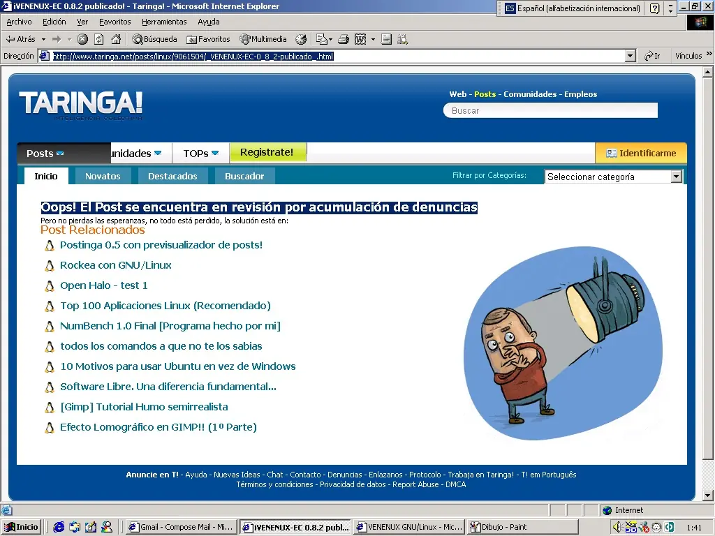Refresh the page with the Actualizar icon
Image resolution: width=715 pixels, height=536 pixels.
pyautogui.click(x=99, y=39)
